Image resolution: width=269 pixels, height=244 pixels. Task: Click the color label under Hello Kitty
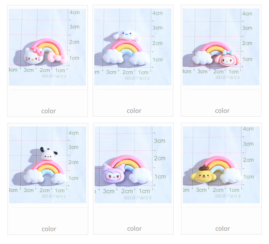[x=49, y=111]
